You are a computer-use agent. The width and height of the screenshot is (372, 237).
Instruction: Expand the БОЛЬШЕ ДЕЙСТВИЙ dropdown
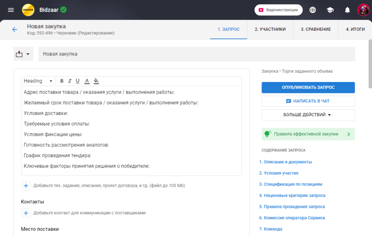308,115
